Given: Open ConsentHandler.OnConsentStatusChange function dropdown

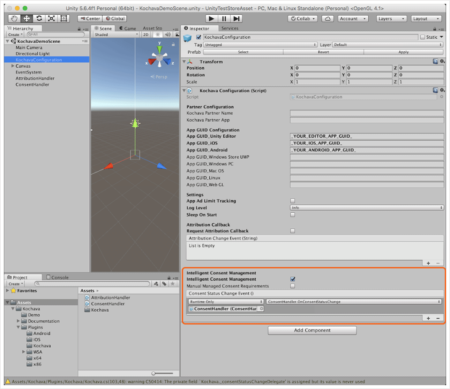Looking at the screenshot, I should coord(354,302).
